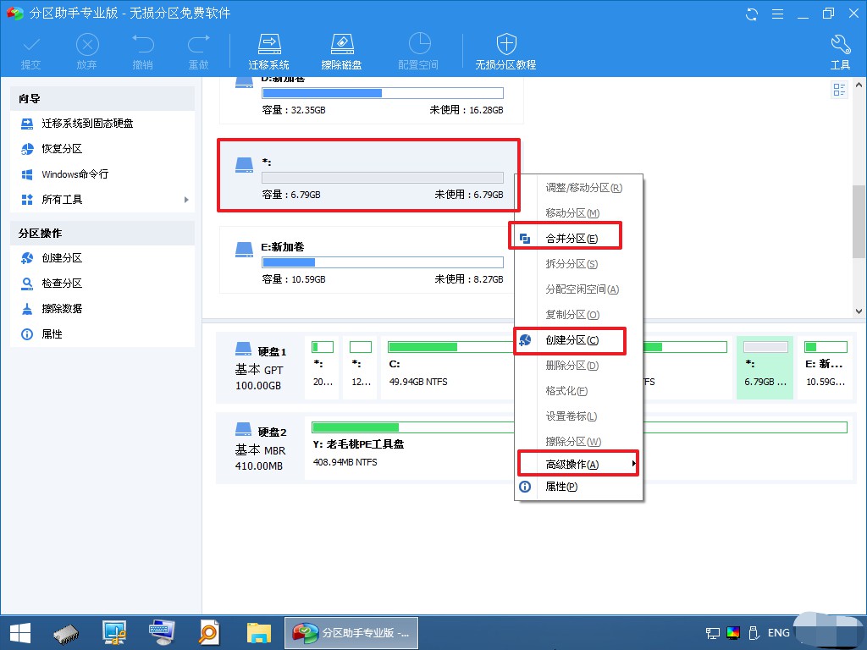Select the E: 10.59G block in disk map
The width and height of the screenshot is (867, 650).
coord(825,367)
